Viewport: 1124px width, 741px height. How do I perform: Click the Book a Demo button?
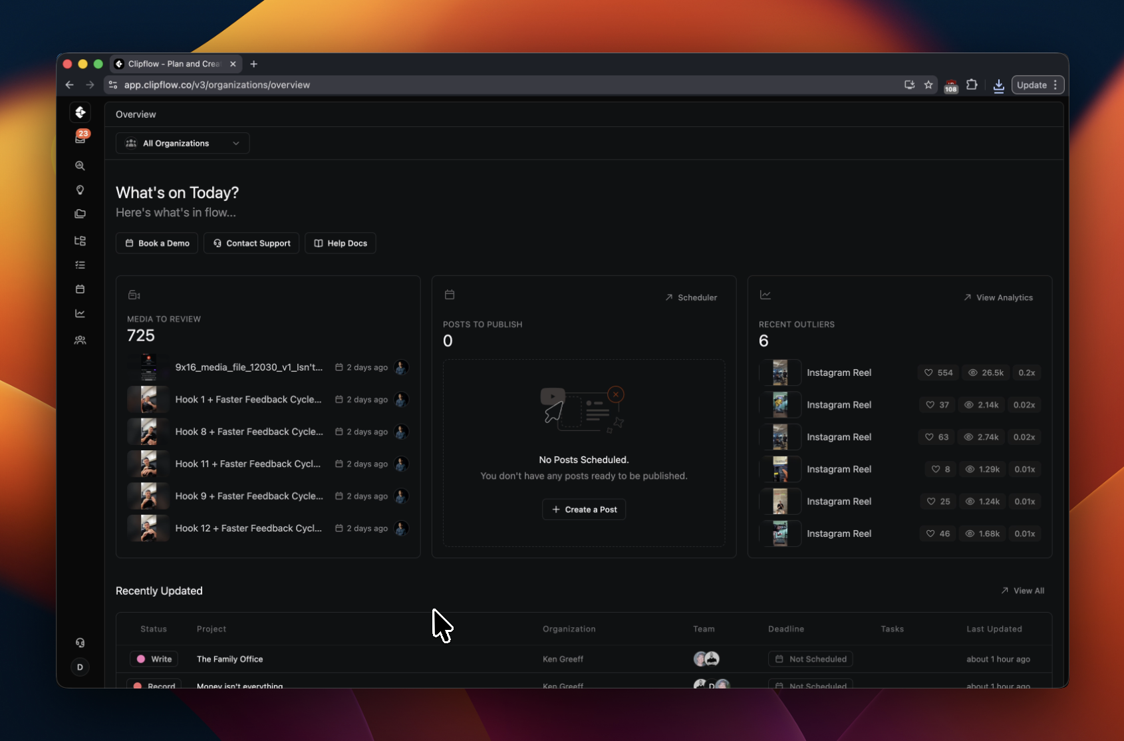157,243
